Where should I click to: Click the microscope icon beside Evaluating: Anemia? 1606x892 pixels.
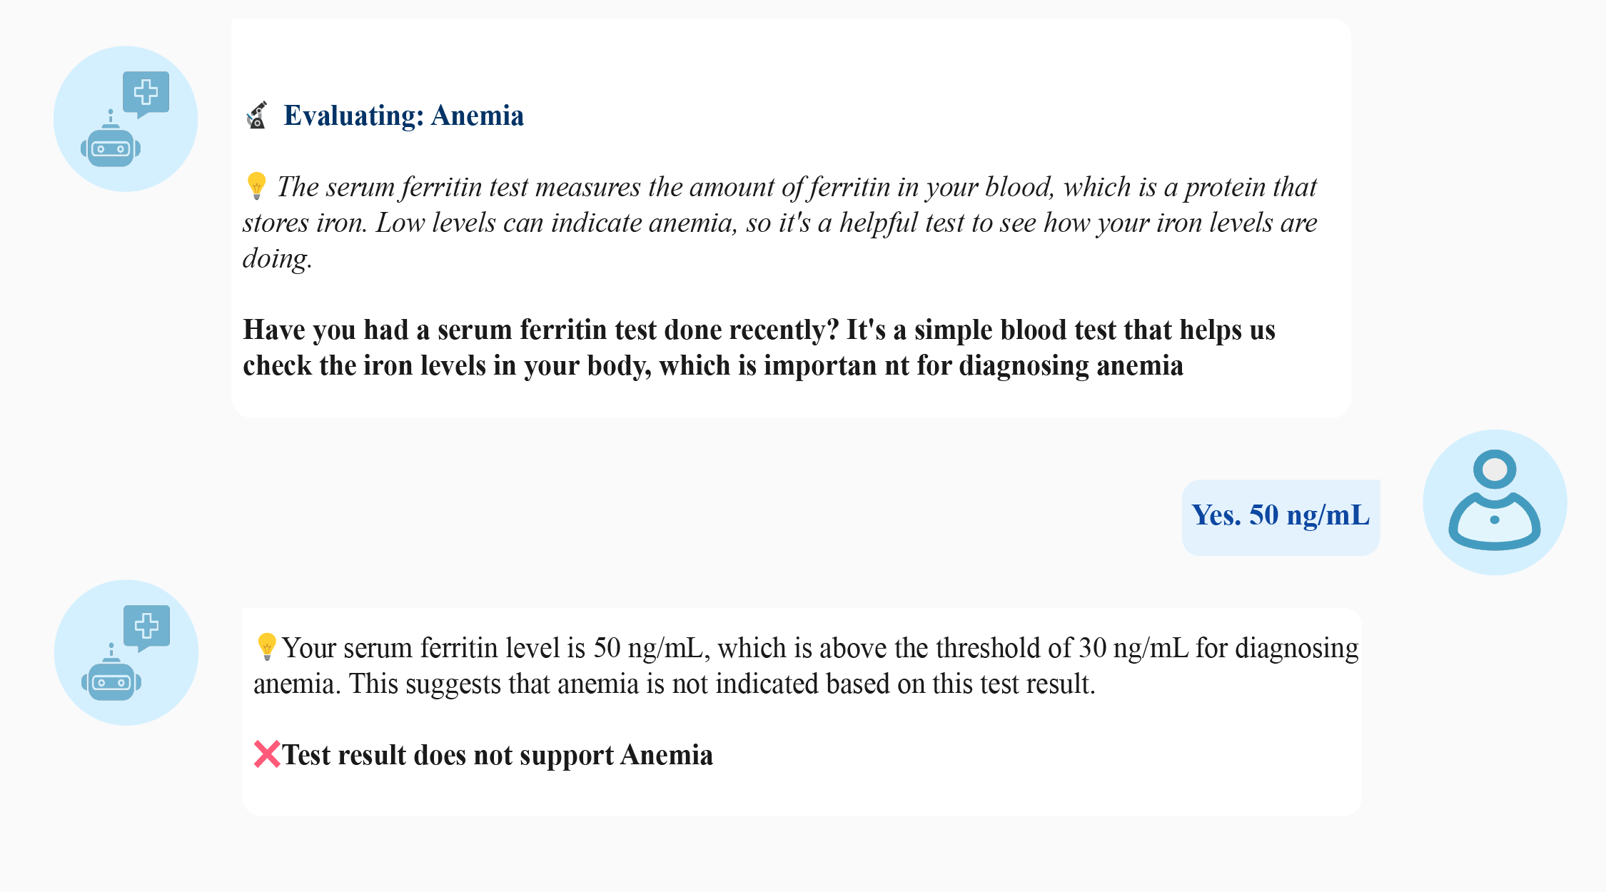(x=257, y=116)
